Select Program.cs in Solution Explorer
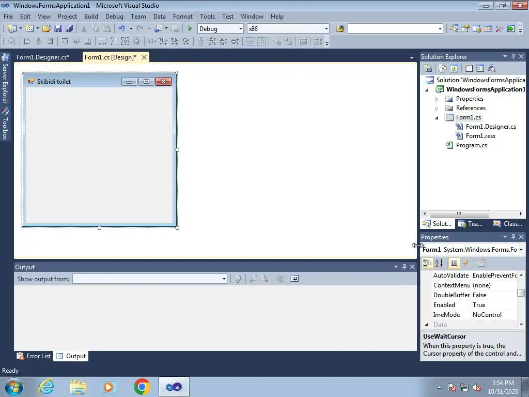This screenshot has width=529, height=397. pyautogui.click(x=471, y=145)
